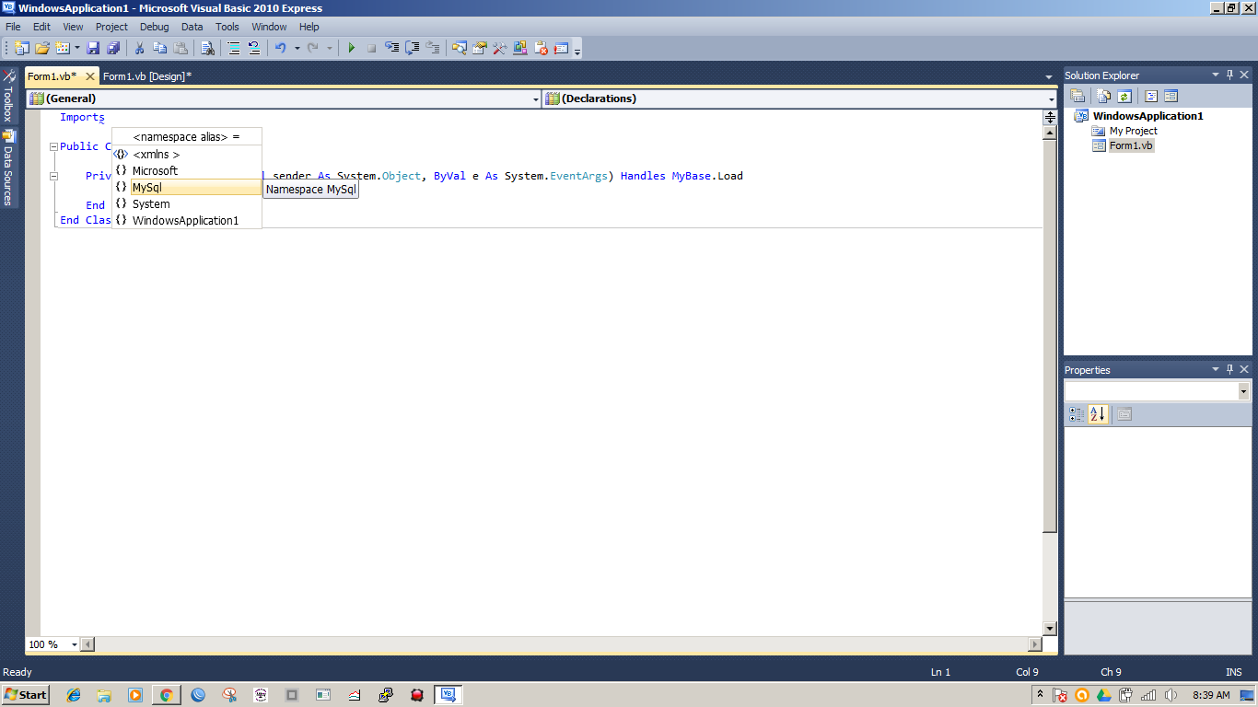Select WindowsApplication1 in the IntelliSense list
Image resolution: width=1258 pixels, height=707 pixels.
(187, 221)
